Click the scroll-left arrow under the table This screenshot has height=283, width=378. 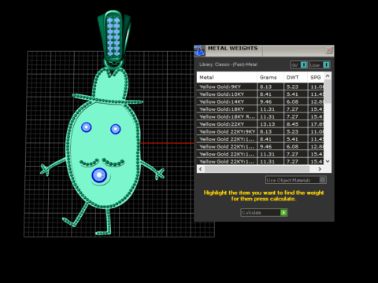[x=201, y=169]
